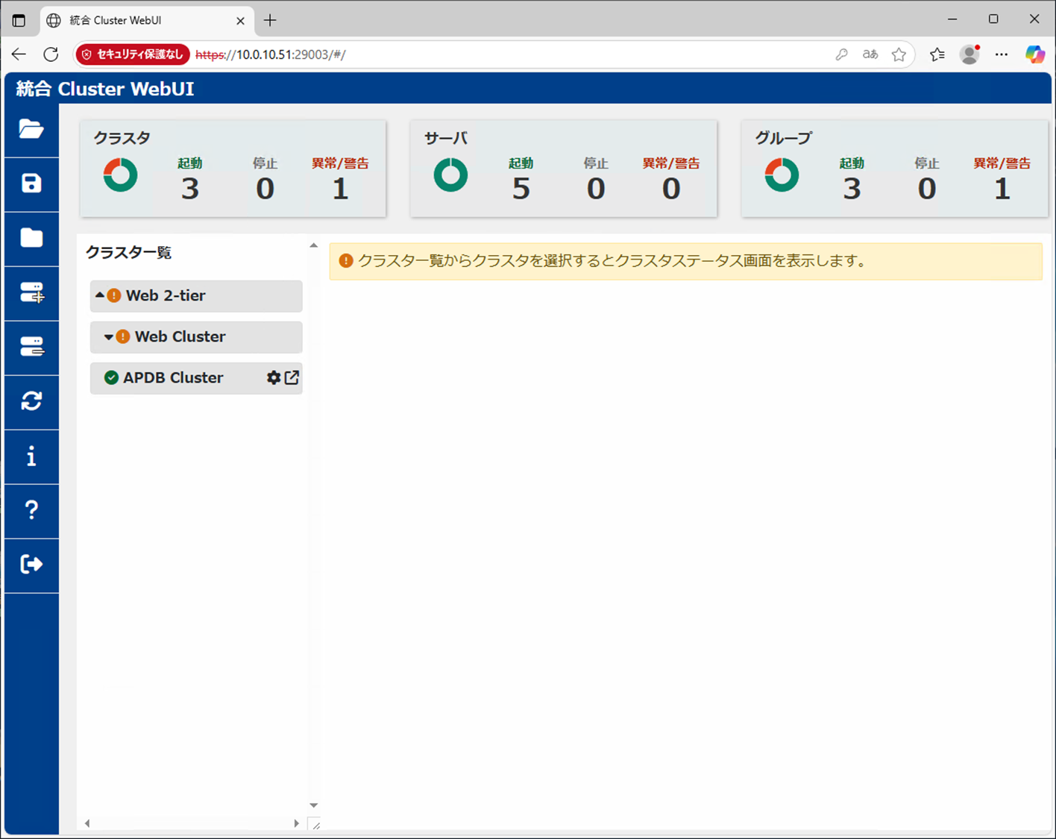Screen dimensions: 1056x839
Task: Collapse the Web 2-tier group arrow
Action: 100,295
